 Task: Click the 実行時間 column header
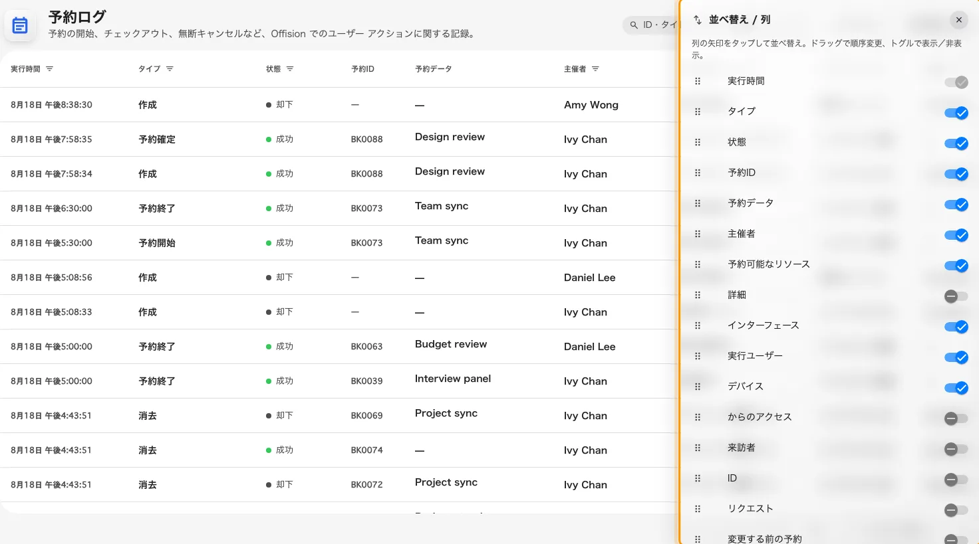click(25, 69)
